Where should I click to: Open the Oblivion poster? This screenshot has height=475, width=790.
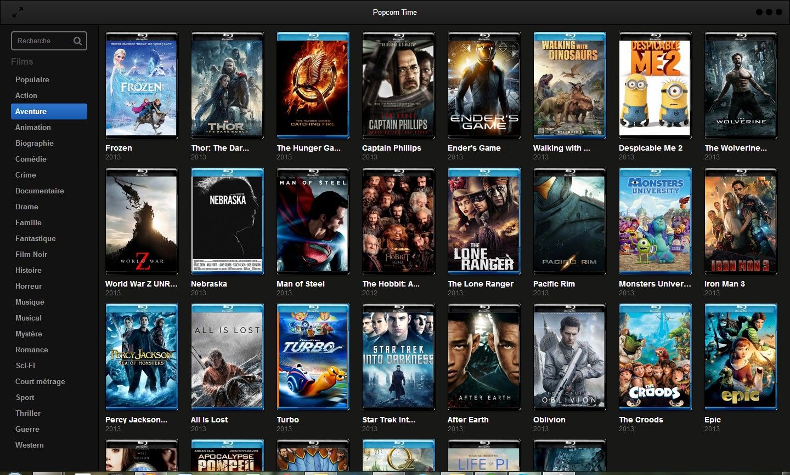569,357
